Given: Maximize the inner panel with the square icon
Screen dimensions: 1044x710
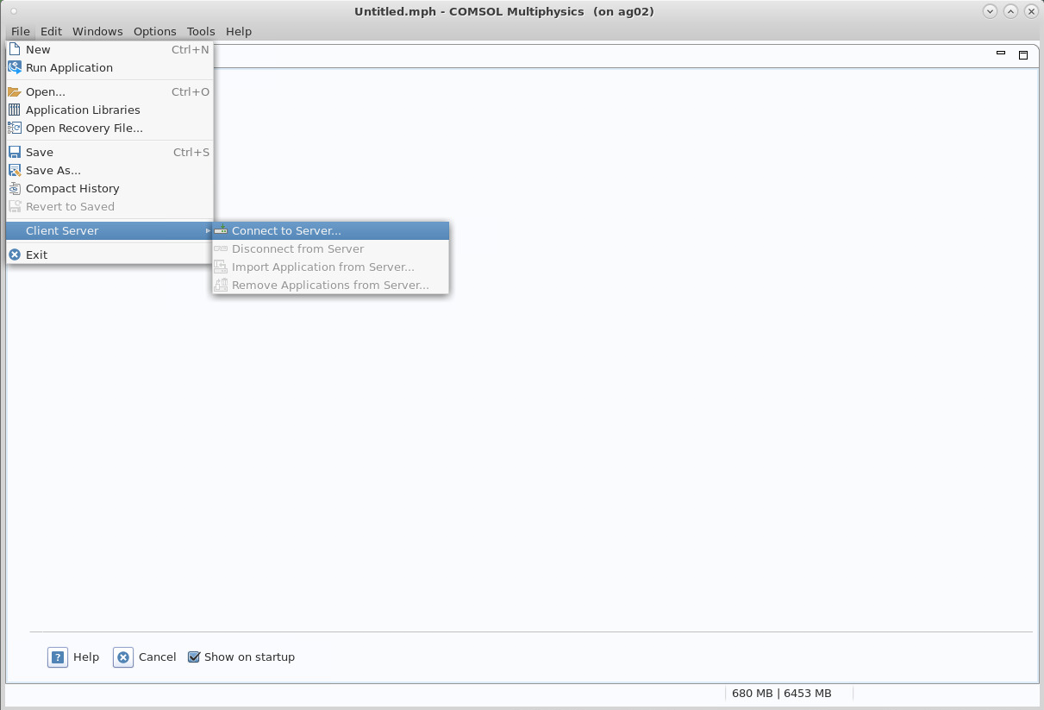Looking at the screenshot, I should 1023,54.
